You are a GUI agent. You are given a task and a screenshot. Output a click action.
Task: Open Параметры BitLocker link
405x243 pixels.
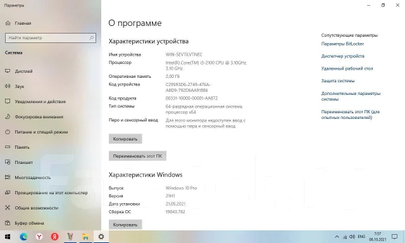click(342, 44)
